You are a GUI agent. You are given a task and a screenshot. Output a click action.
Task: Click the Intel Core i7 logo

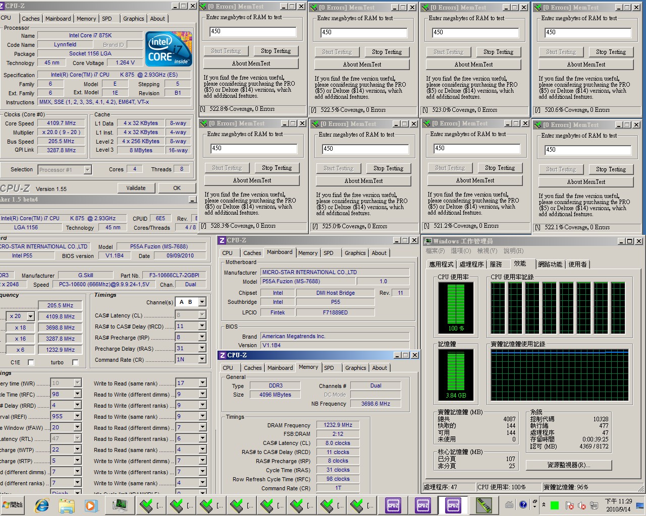coord(169,49)
